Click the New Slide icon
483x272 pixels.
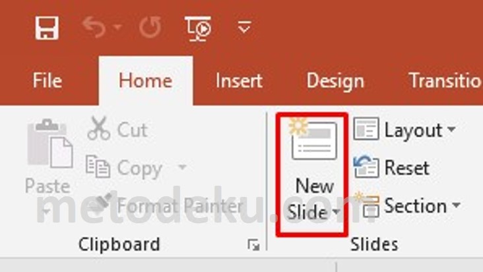coord(313,138)
